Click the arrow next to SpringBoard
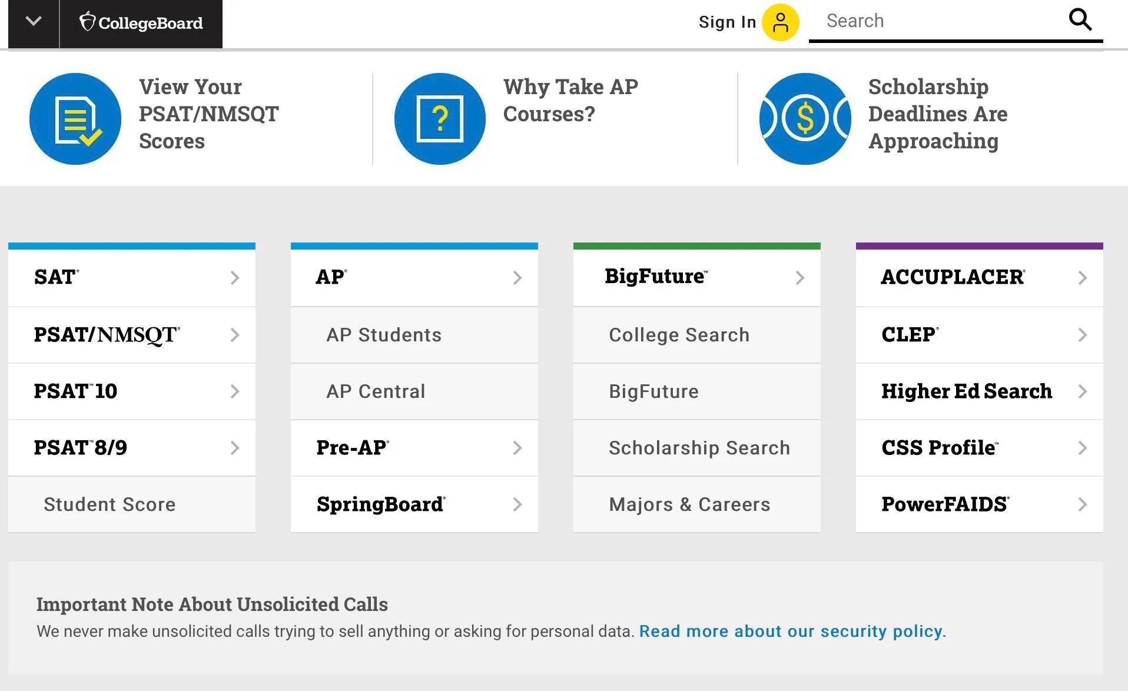Image resolution: width=1128 pixels, height=691 pixels. (x=517, y=504)
